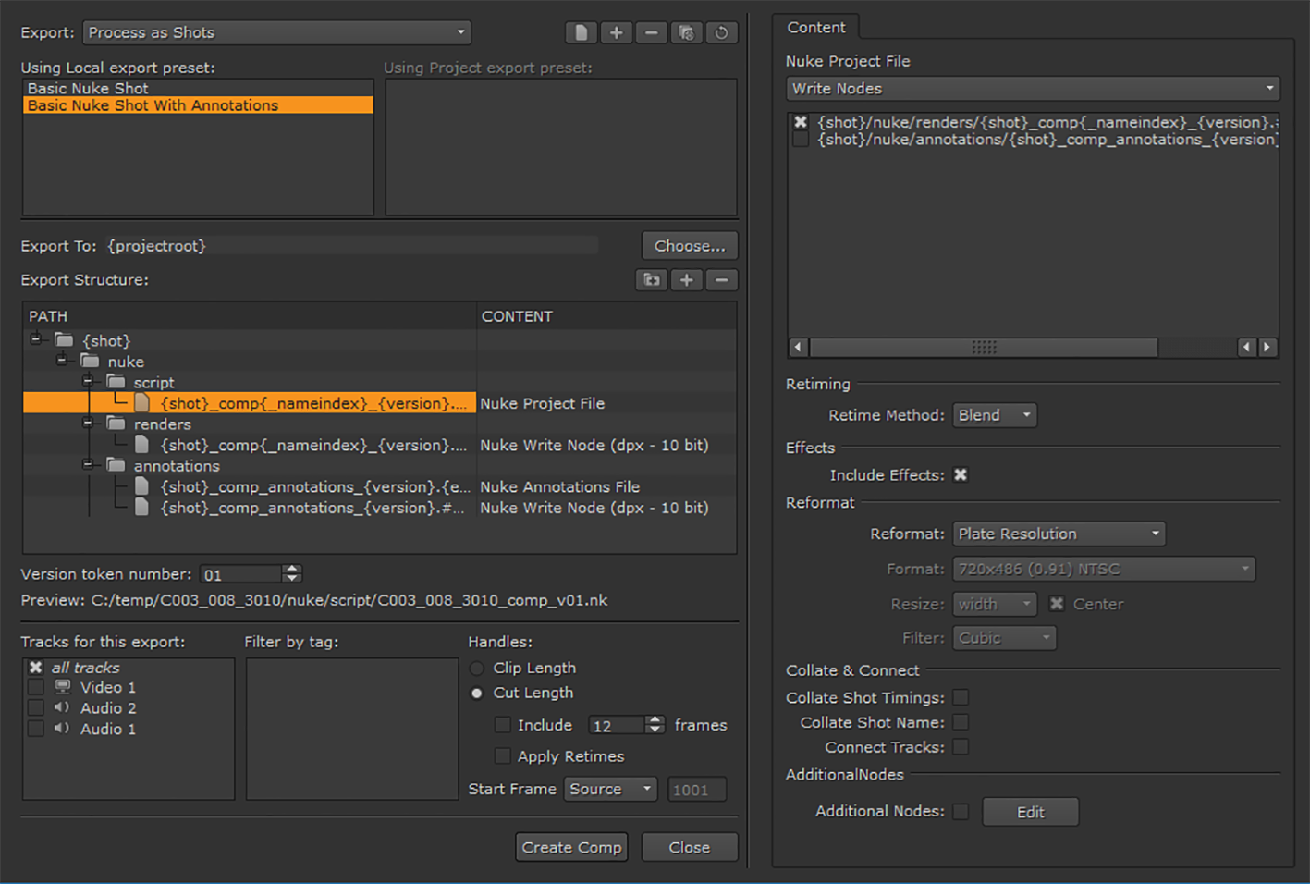Image resolution: width=1310 pixels, height=884 pixels.
Task: Click the Choose... button
Action: pos(690,246)
